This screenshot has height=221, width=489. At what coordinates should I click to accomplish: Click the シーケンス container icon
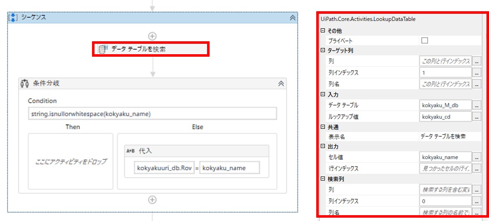tap(13, 18)
